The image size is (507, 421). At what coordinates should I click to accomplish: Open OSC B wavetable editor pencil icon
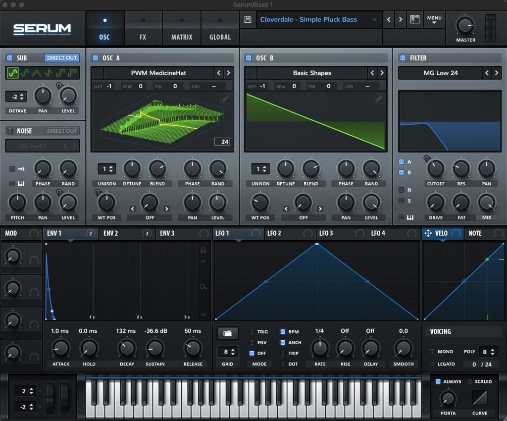tap(379, 99)
